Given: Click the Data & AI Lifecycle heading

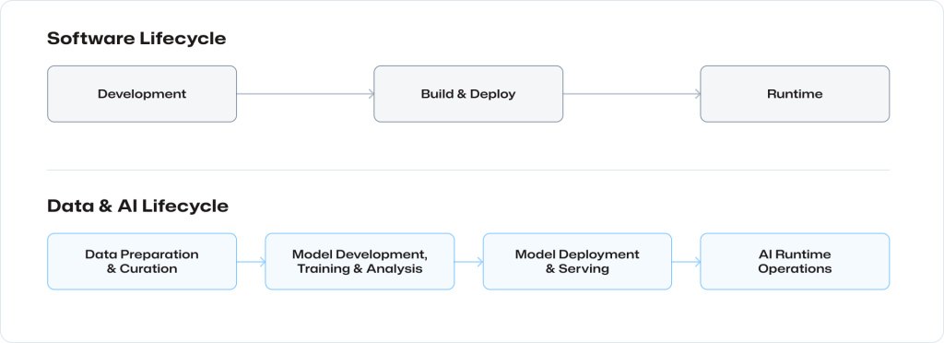Looking at the screenshot, I should [138, 206].
